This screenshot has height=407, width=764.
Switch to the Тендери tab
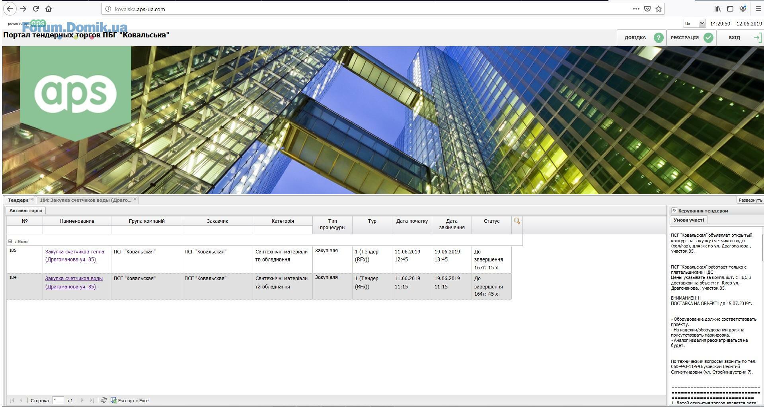click(x=18, y=200)
